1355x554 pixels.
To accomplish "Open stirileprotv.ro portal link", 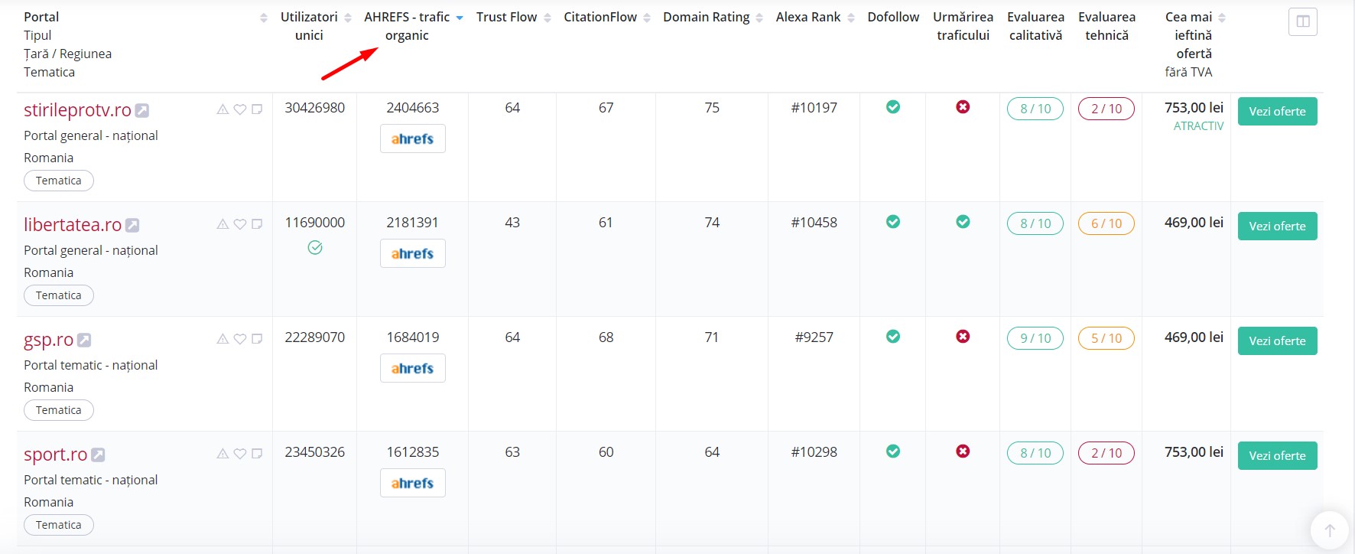I will point(77,110).
